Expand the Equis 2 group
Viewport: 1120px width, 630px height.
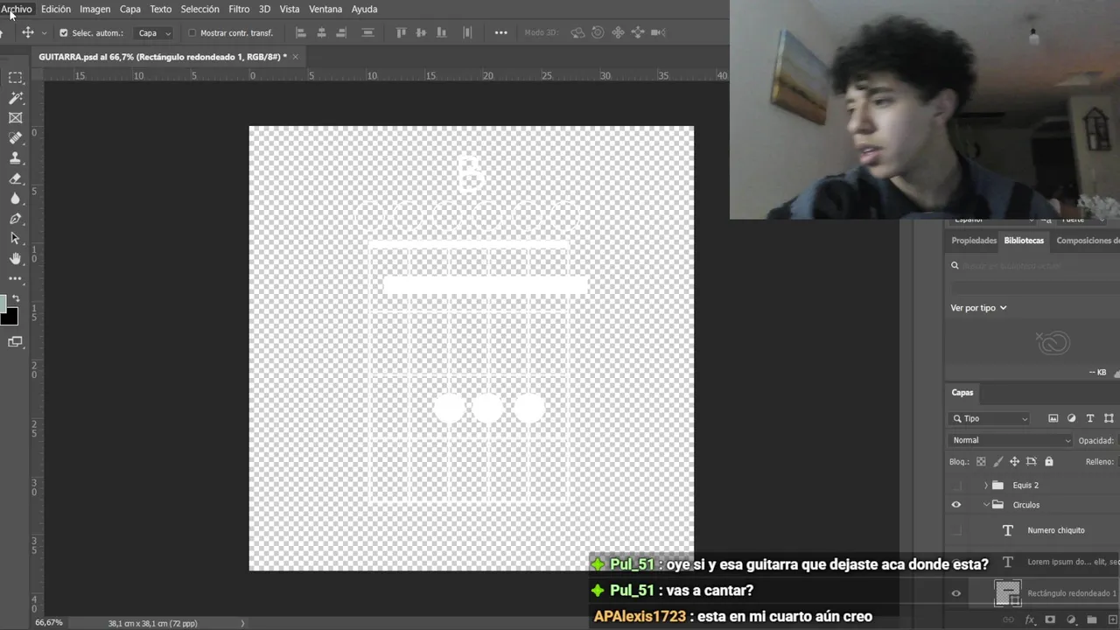[x=986, y=485]
